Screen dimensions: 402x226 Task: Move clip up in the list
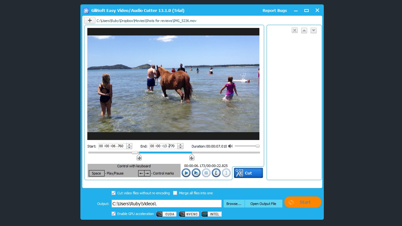coord(304,30)
